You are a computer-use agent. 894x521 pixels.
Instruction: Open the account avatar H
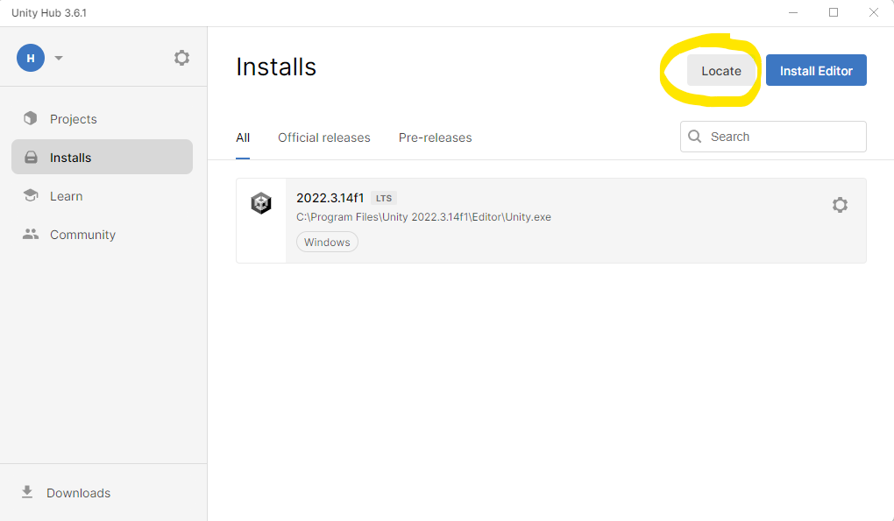tap(31, 58)
